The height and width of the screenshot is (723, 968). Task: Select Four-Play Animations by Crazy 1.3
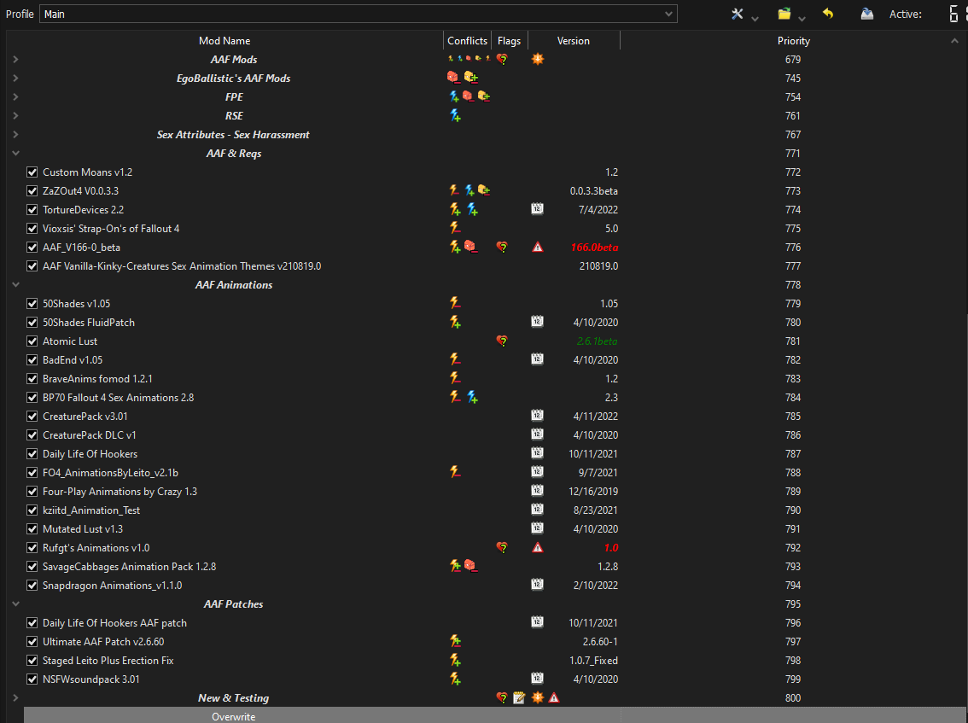click(x=120, y=492)
